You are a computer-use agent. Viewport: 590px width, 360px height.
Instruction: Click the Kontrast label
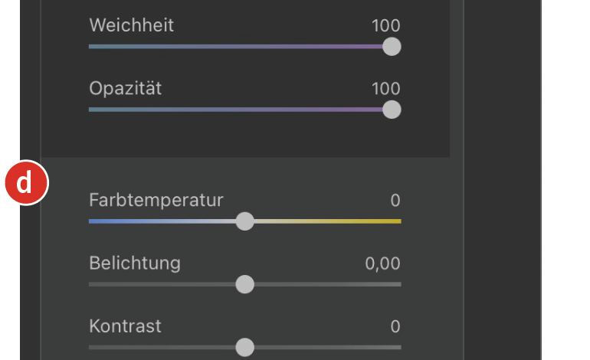(125, 326)
